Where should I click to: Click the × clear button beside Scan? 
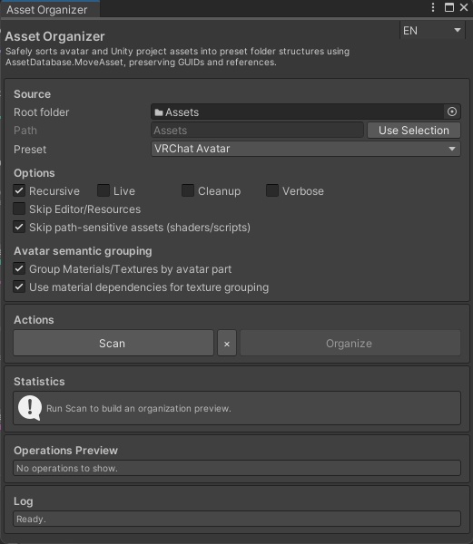227,343
